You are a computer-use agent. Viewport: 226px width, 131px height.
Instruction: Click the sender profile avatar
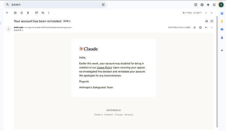coord(9,29)
